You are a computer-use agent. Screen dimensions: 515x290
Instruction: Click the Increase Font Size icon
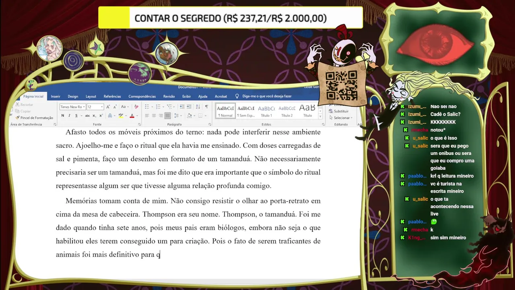108,107
